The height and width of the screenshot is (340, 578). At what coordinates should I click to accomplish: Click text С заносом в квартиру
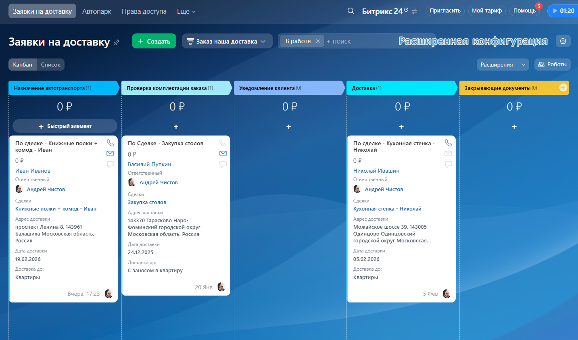[x=155, y=270]
